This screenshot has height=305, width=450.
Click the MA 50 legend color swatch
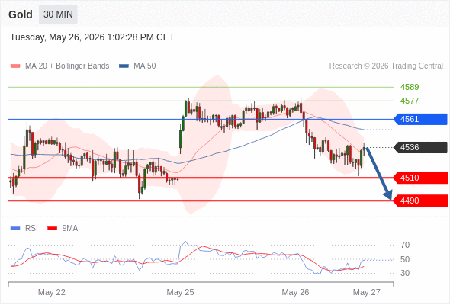point(124,66)
